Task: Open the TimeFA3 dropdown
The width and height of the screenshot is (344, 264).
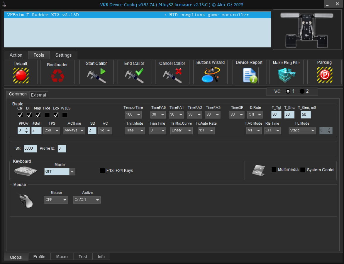Action: click(x=213, y=115)
